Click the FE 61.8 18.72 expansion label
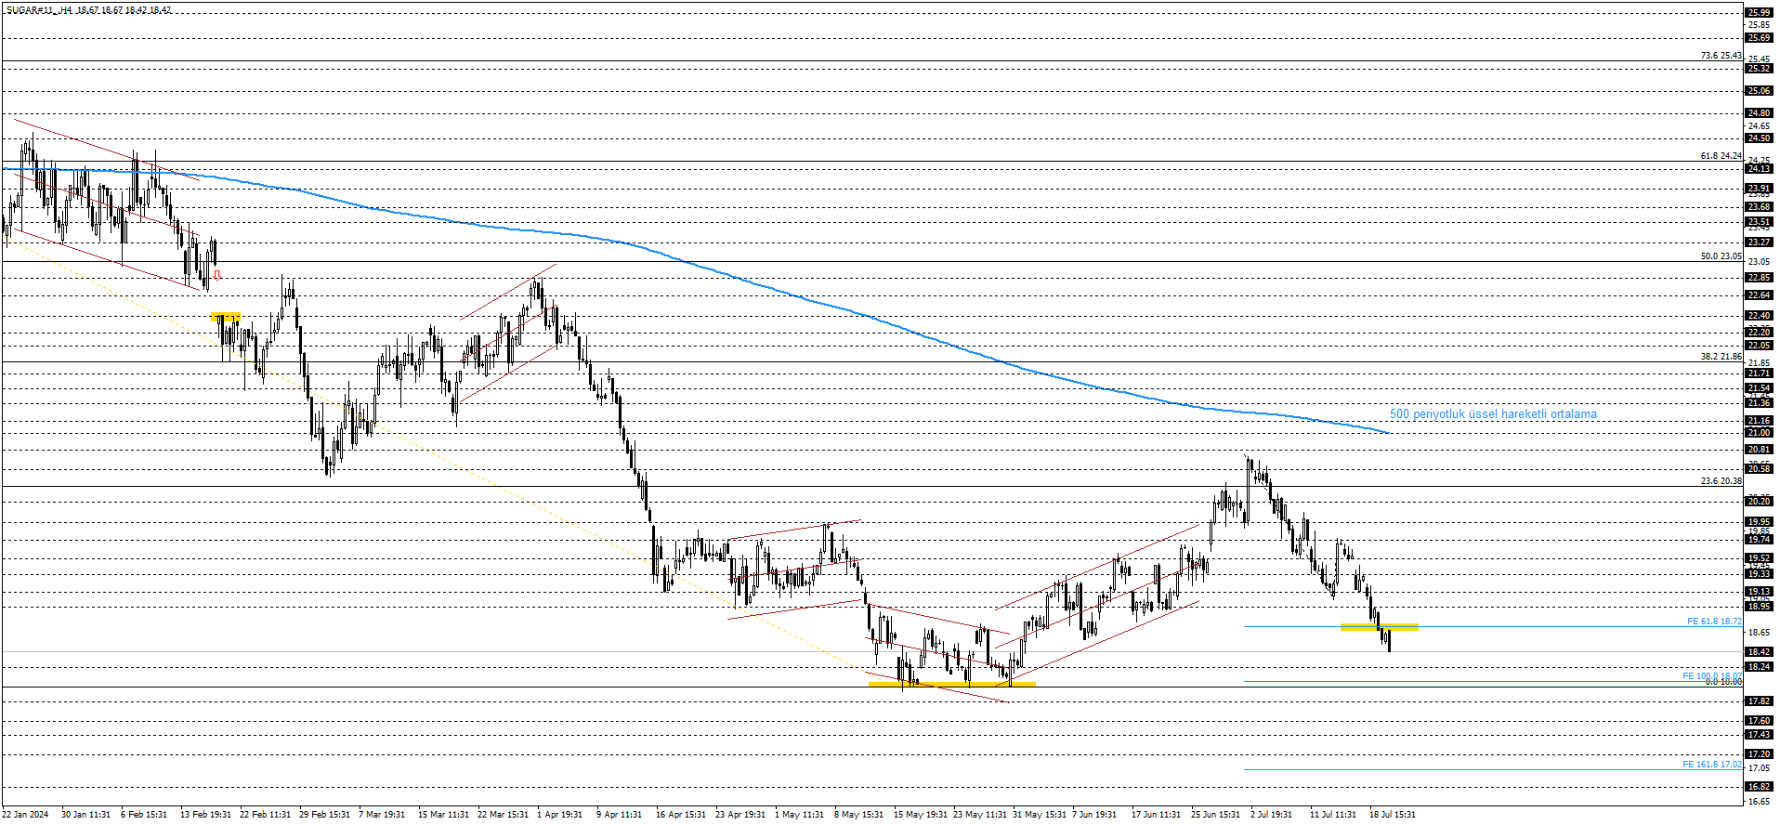 (x=1714, y=622)
